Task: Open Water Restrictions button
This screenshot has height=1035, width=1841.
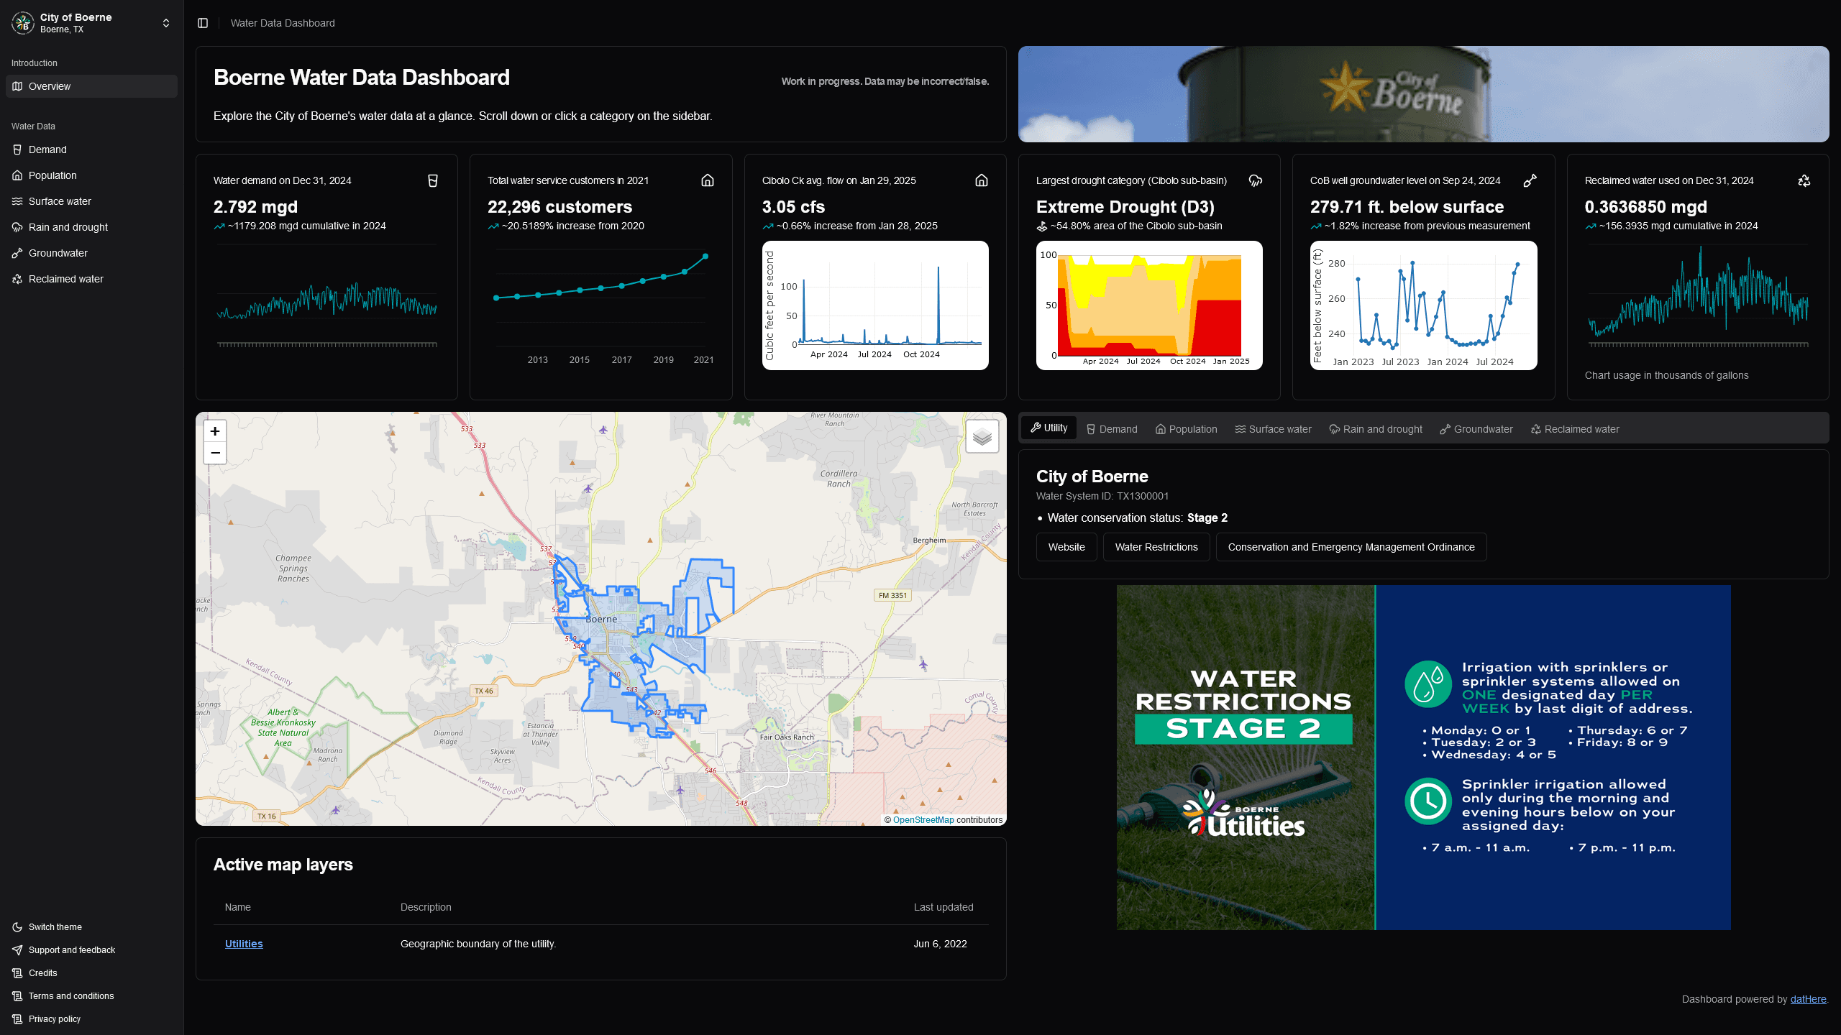Action: coord(1156,547)
